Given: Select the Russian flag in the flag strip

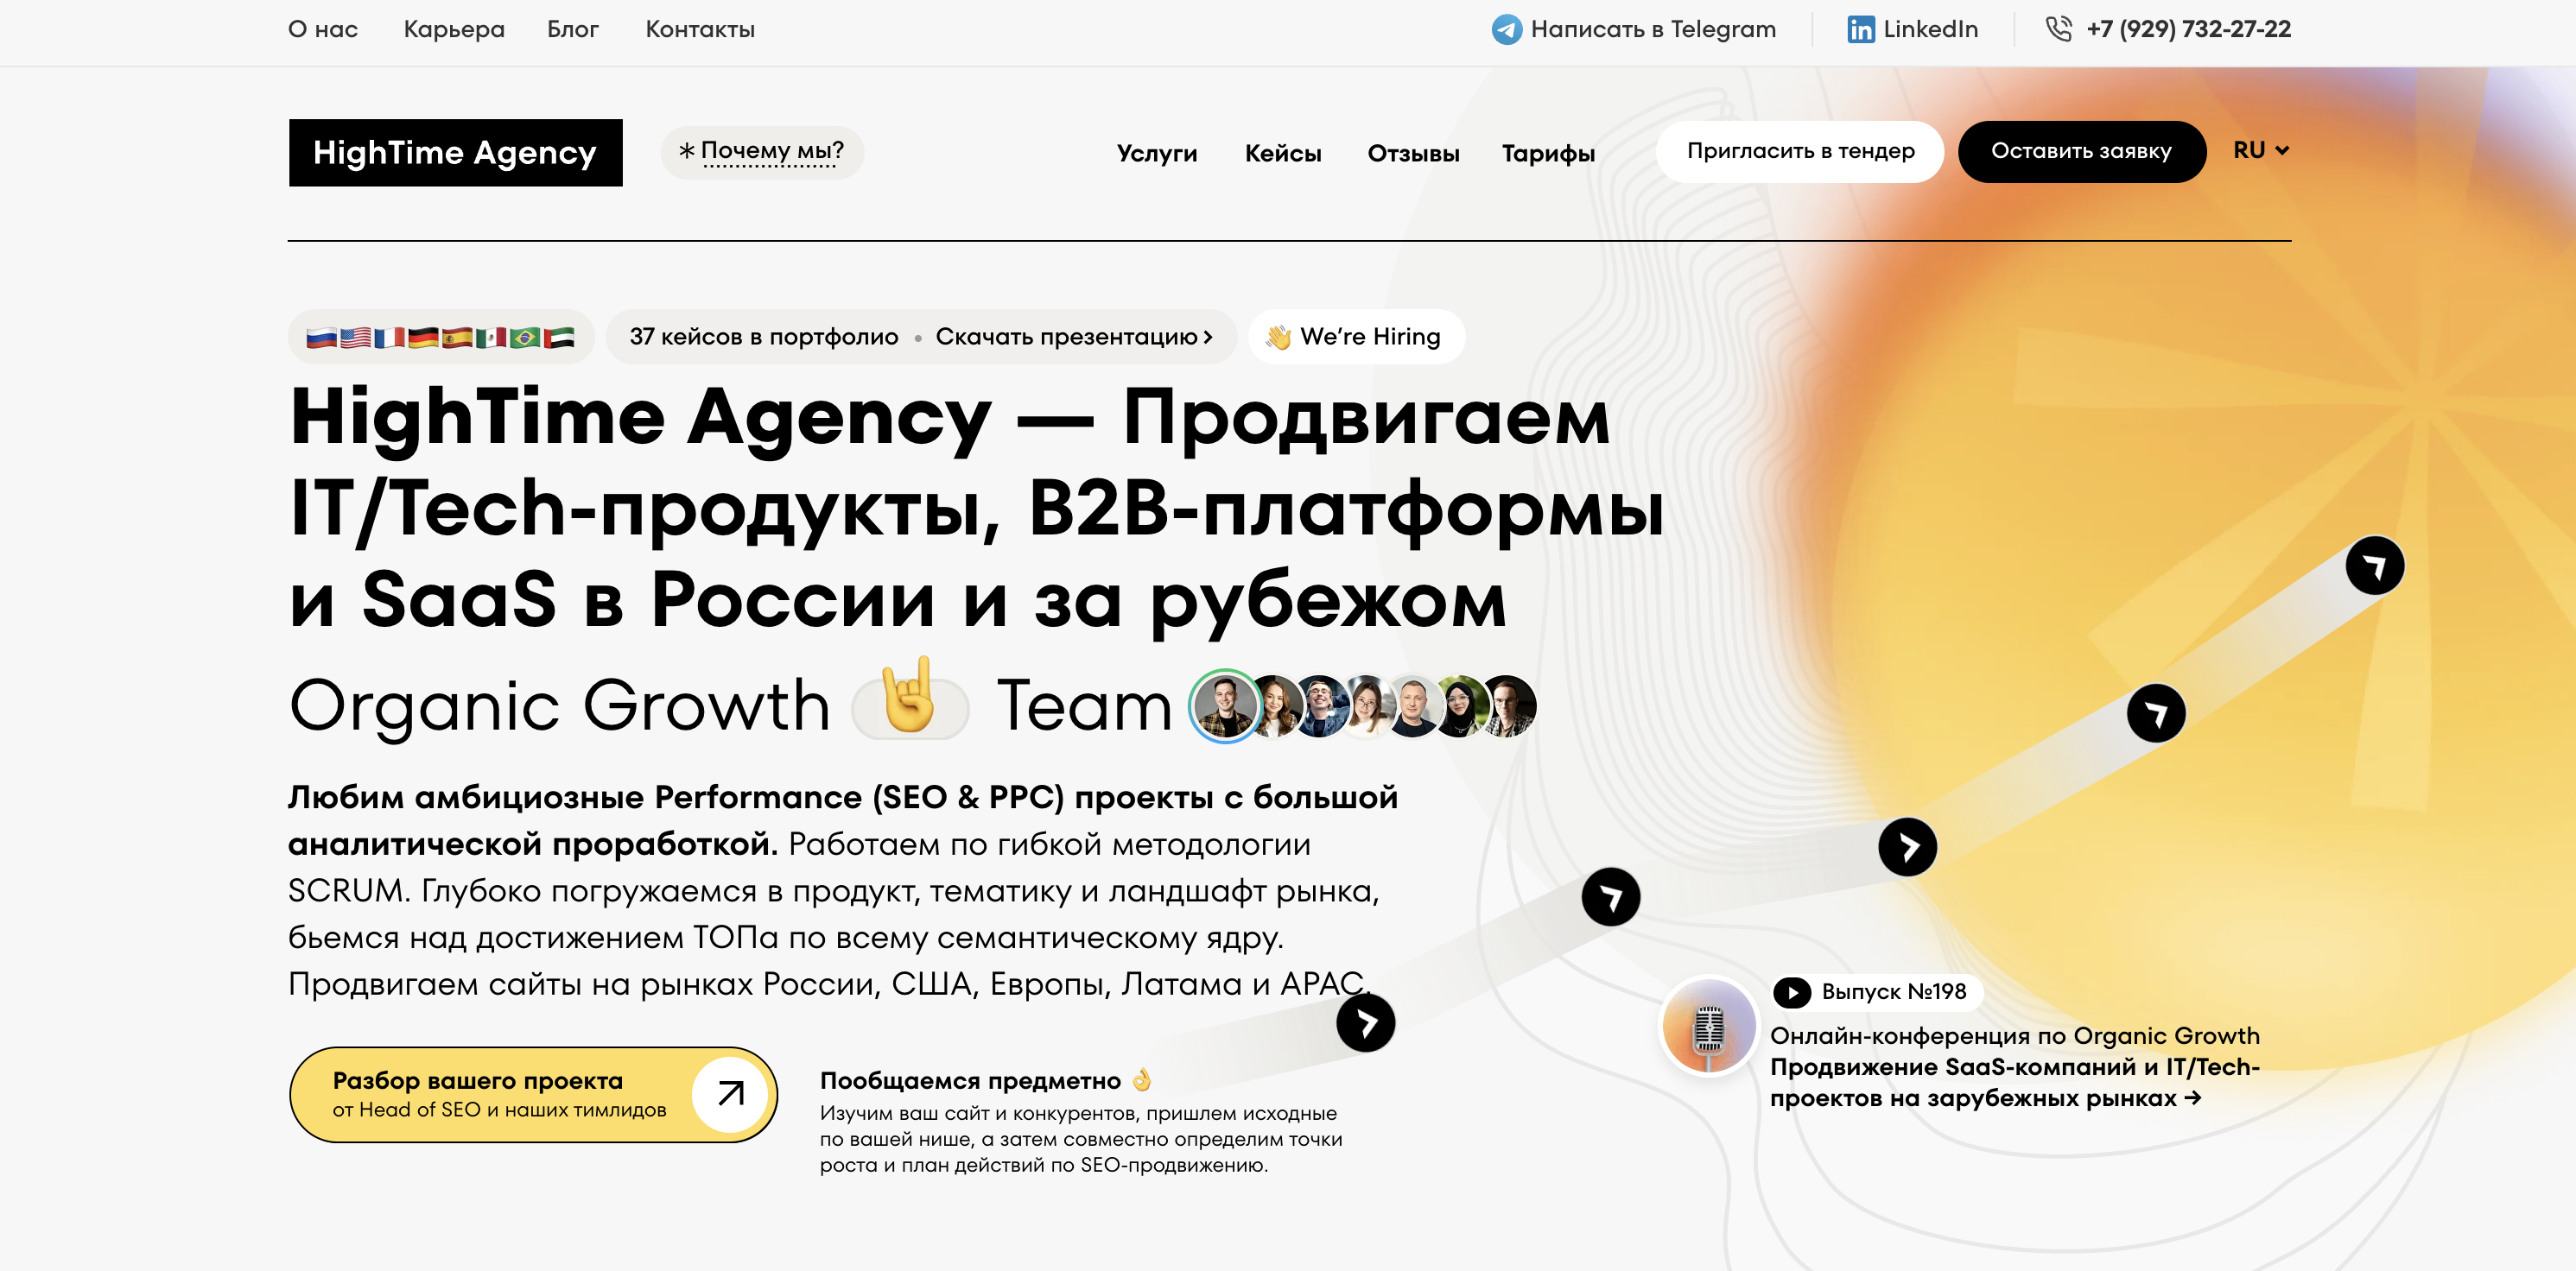Looking at the screenshot, I should tap(322, 338).
